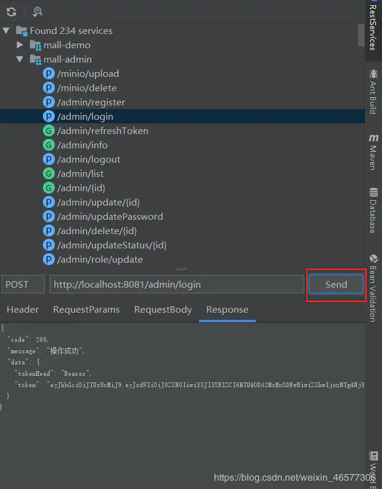Screen dimensions: 382x489
Task: Select the /admin/register service
Action: (x=91, y=102)
